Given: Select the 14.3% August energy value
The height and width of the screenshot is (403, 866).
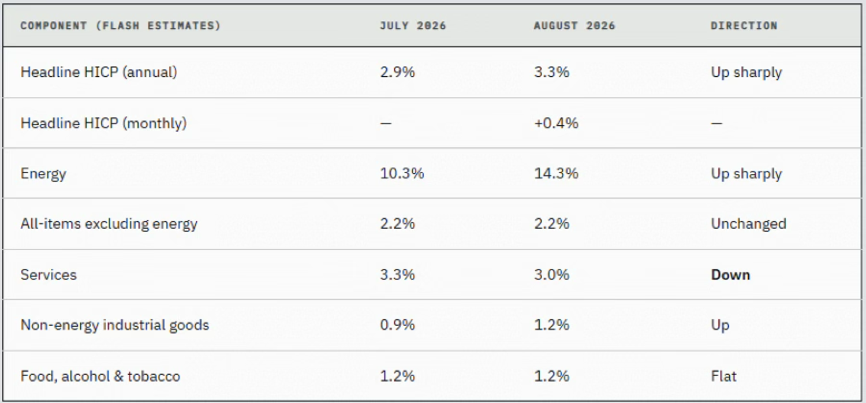Looking at the screenshot, I should point(556,174).
